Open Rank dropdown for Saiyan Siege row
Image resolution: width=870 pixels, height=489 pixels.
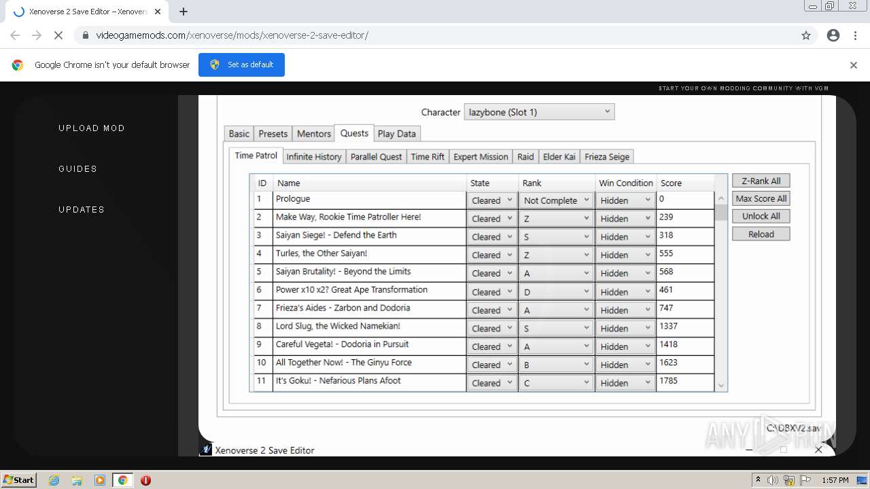[x=557, y=236]
